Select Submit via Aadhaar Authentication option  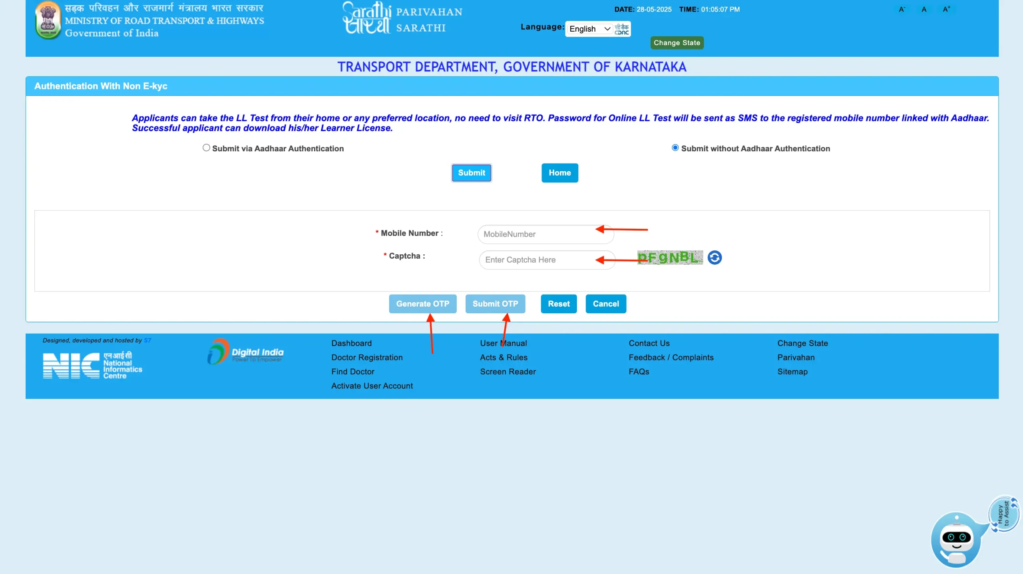(206, 147)
